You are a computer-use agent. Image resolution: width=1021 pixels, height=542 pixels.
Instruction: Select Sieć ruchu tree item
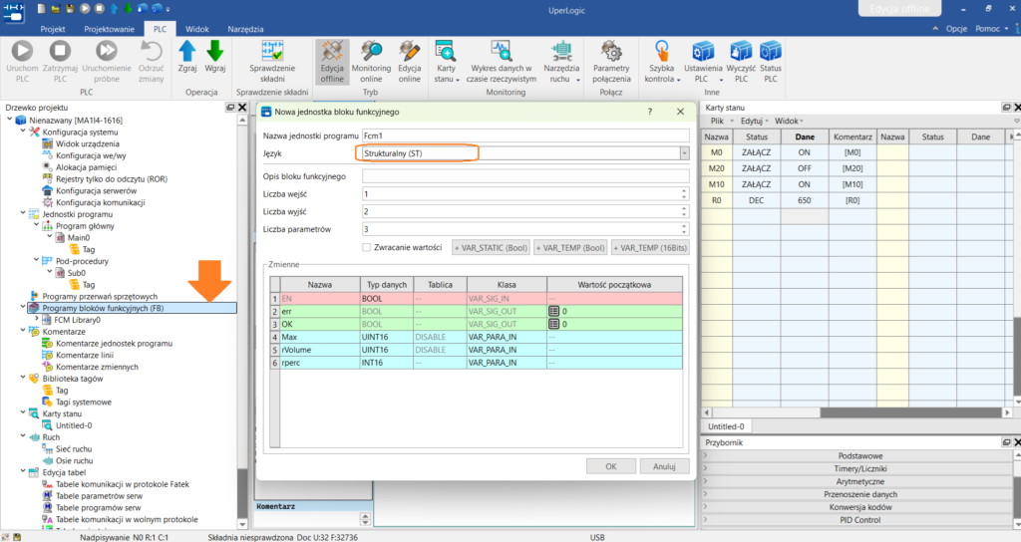click(74, 449)
